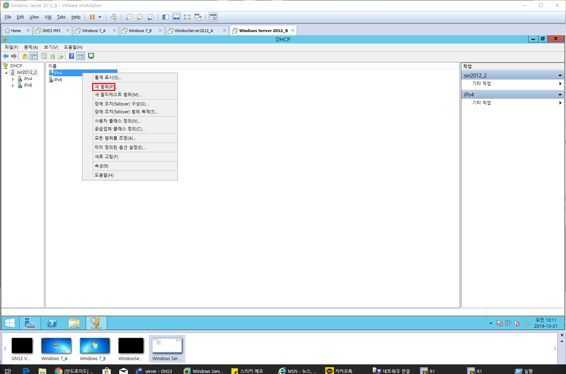Viewport: 566px width, 374px height.
Task: Open the DHCP properties toolbar icon
Action: click(44, 56)
